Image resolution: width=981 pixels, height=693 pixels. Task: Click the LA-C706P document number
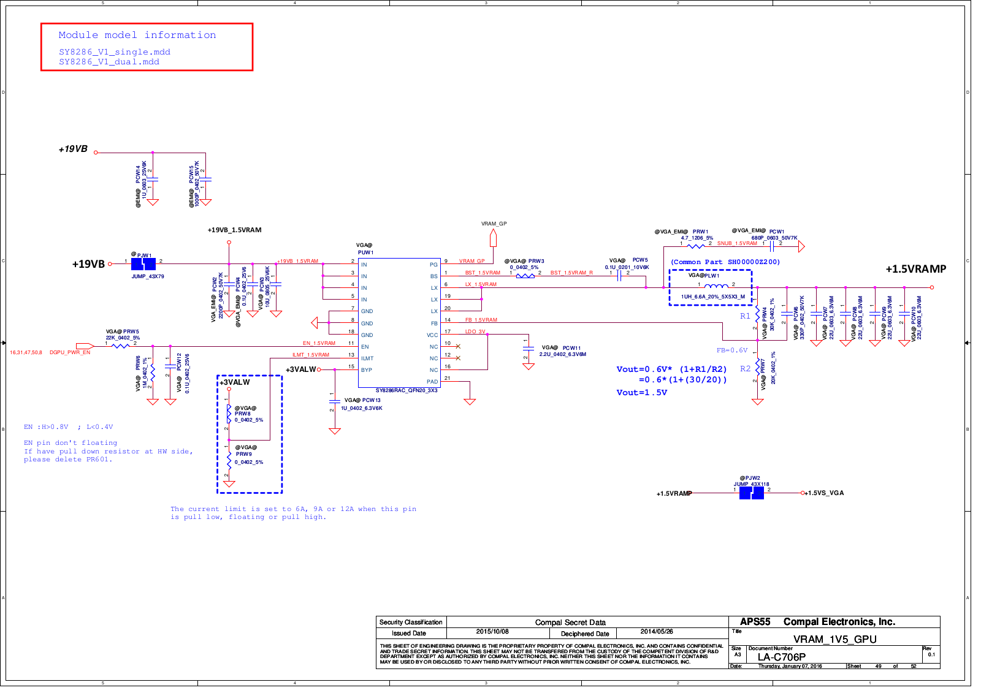click(781, 657)
